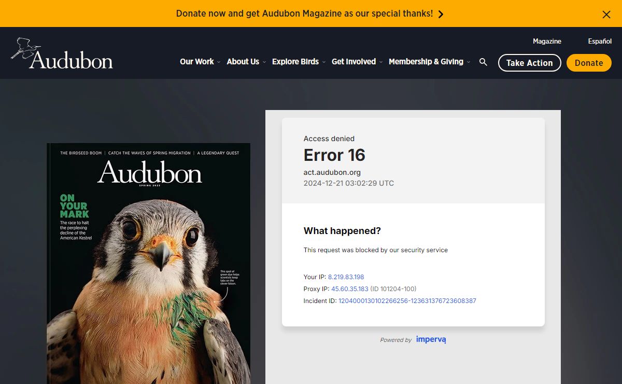The width and height of the screenshot is (622, 384).
Task: Open the Get Involved menu
Action: click(x=354, y=62)
